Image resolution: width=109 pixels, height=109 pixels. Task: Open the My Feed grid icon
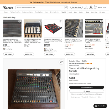pyautogui.click(x=91, y=7)
